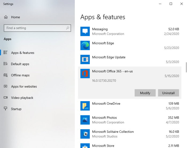Select Microsoft Store entry name
Image resolution: width=187 pixels, height=148 pixels.
(x=103, y=146)
